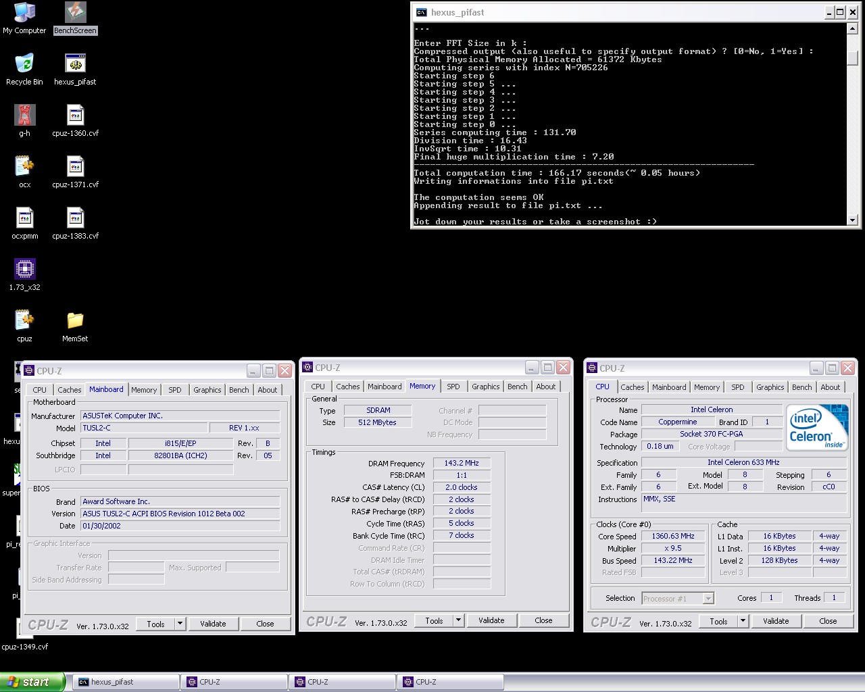Click Bus Speed value 143.22 MHz
865x692 pixels.
click(673, 560)
